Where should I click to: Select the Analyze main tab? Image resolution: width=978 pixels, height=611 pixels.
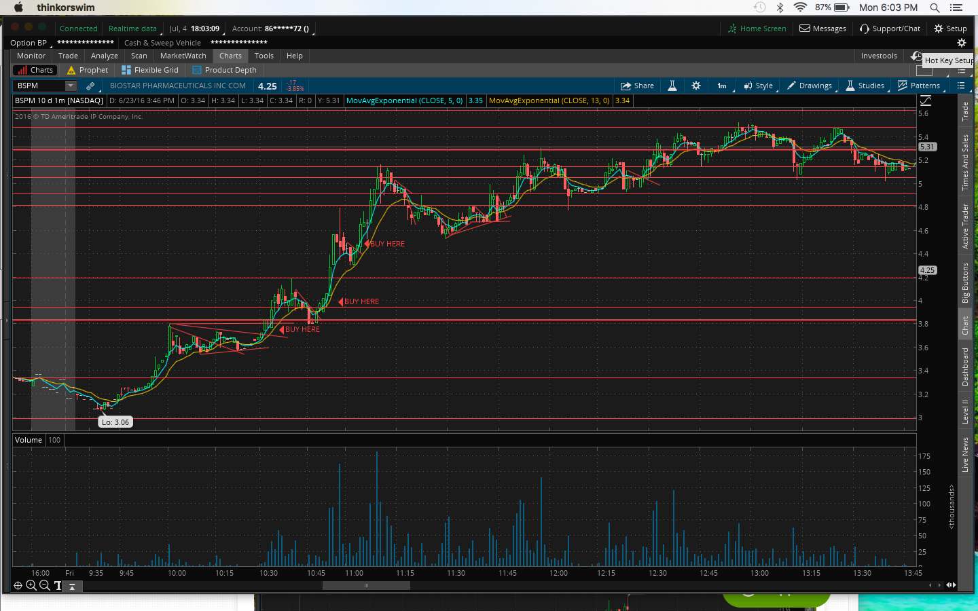105,56
